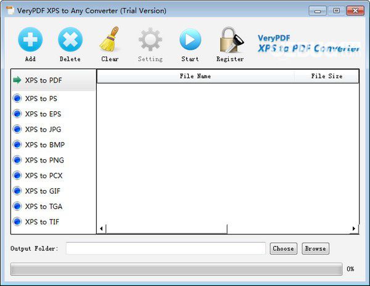
Task: Click the Output Folder text field
Action: (x=166, y=248)
